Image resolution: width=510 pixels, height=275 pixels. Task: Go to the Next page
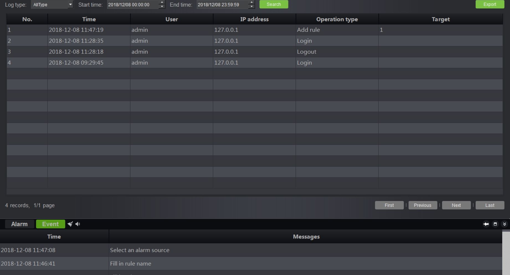(456, 205)
